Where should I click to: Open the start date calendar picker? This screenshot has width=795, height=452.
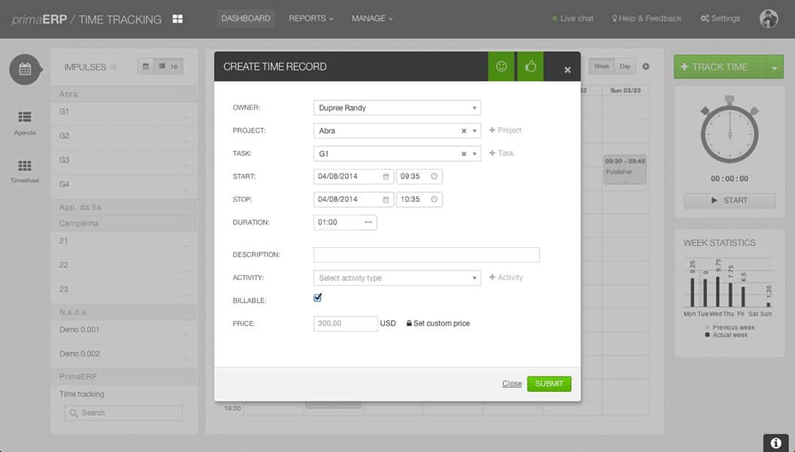click(x=386, y=176)
